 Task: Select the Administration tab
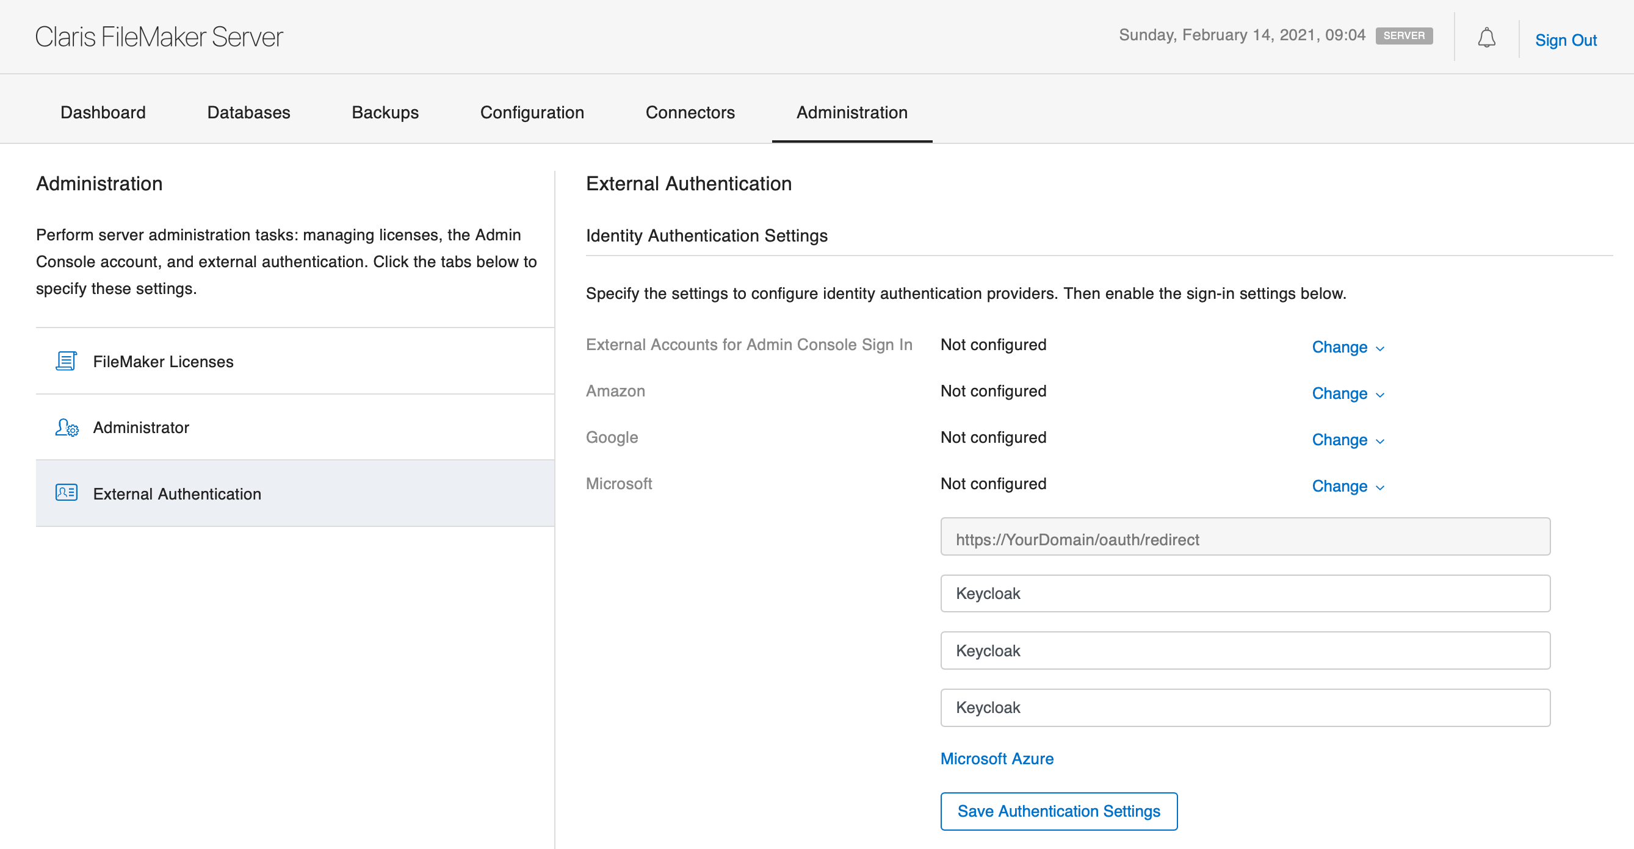click(852, 112)
